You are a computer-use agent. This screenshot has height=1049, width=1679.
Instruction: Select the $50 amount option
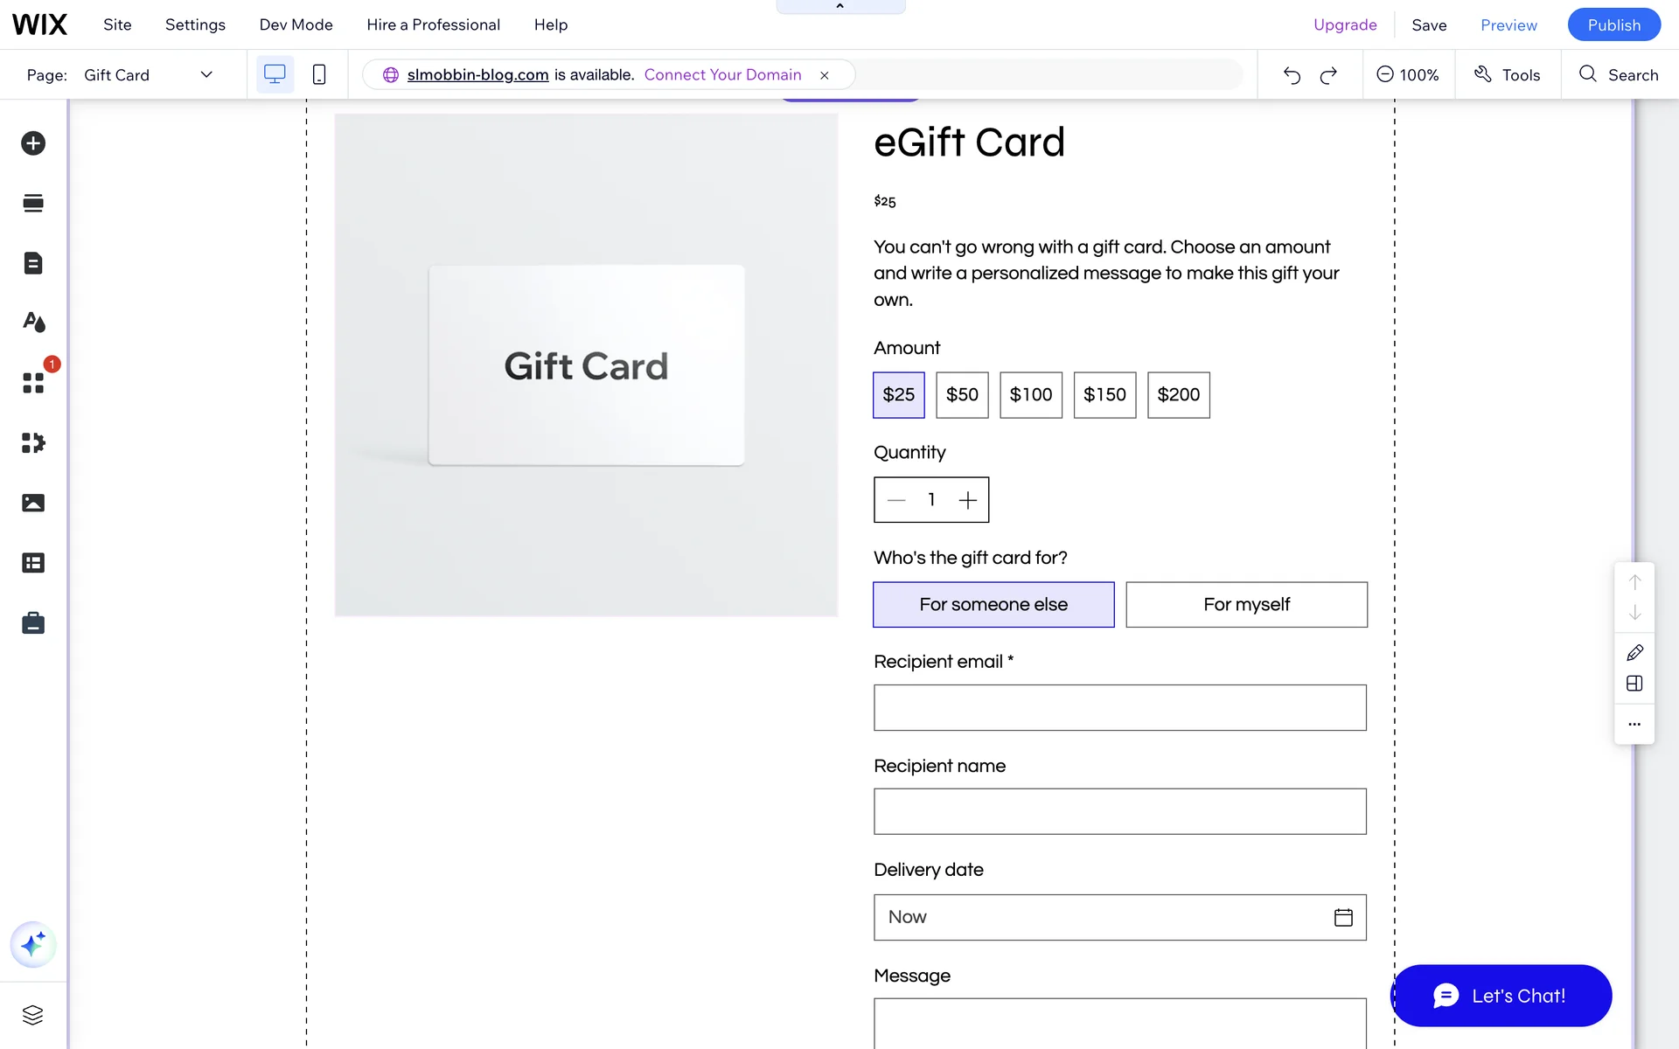[x=962, y=395]
